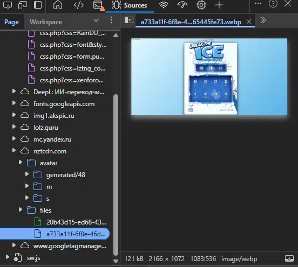Hide the navigator sidebar
Image resolution: width=298 pixels, height=267 pixels.
129,20
